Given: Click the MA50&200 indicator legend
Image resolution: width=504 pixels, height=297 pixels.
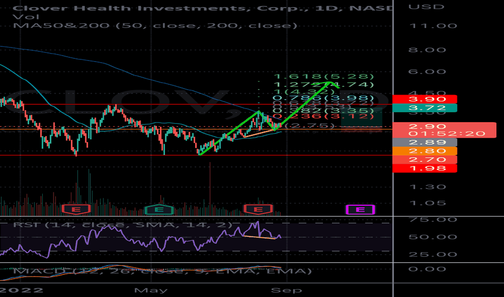Looking at the screenshot, I should (x=155, y=25).
